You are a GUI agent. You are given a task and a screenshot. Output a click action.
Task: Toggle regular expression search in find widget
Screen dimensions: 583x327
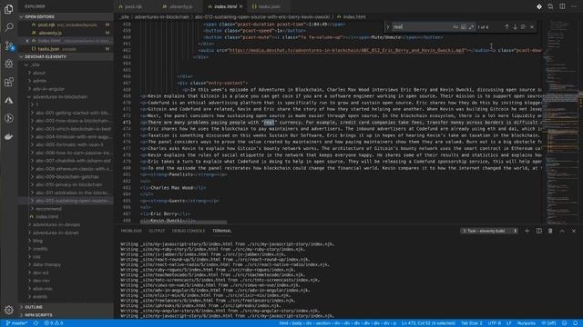pyautogui.click(x=471, y=26)
